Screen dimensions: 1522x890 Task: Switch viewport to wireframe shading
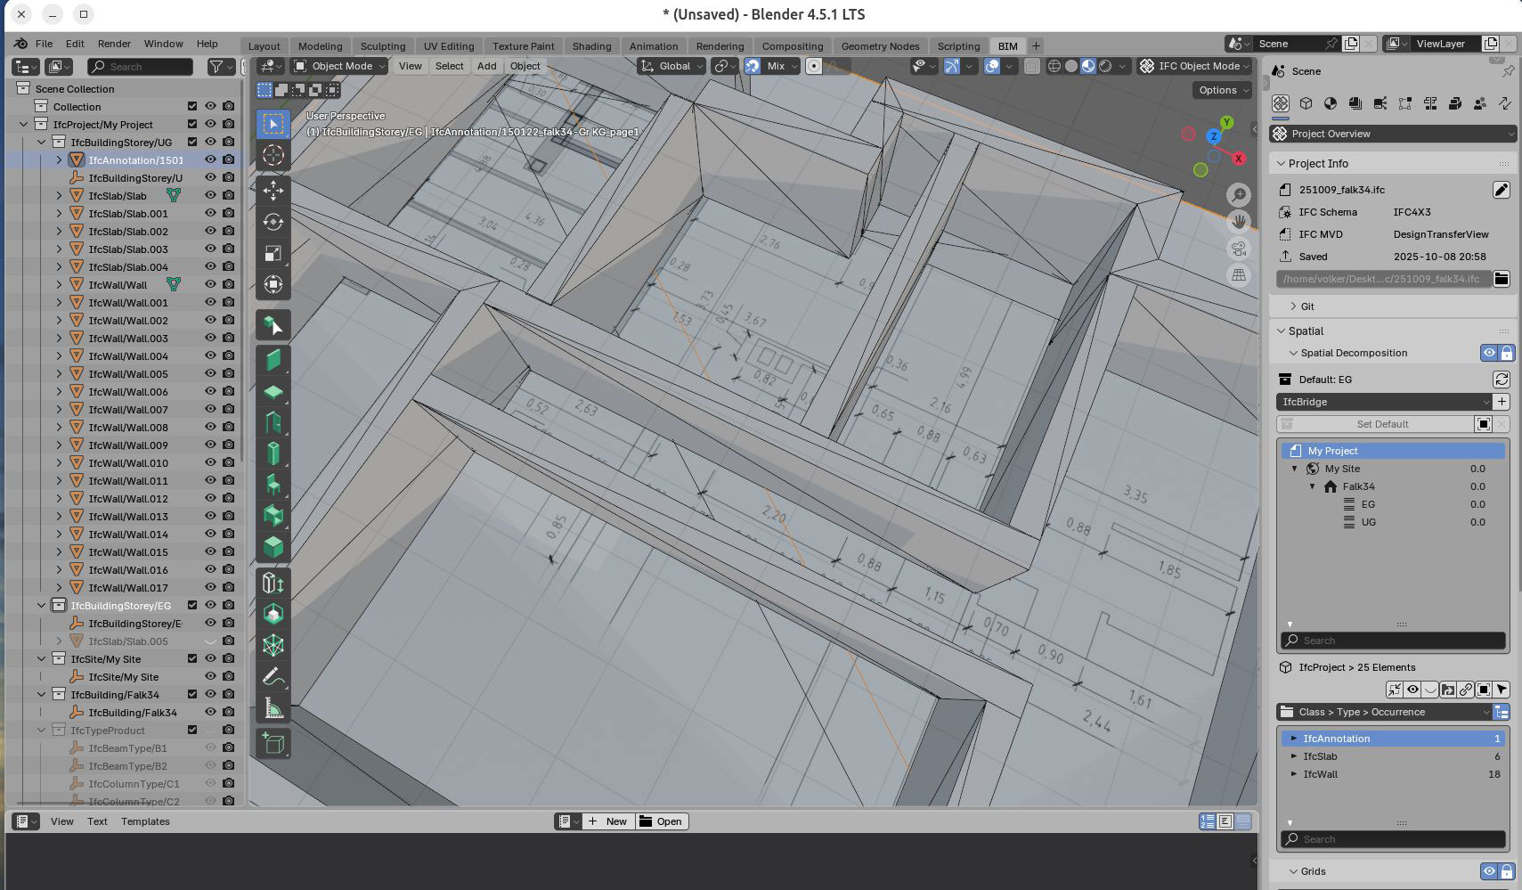1054,66
